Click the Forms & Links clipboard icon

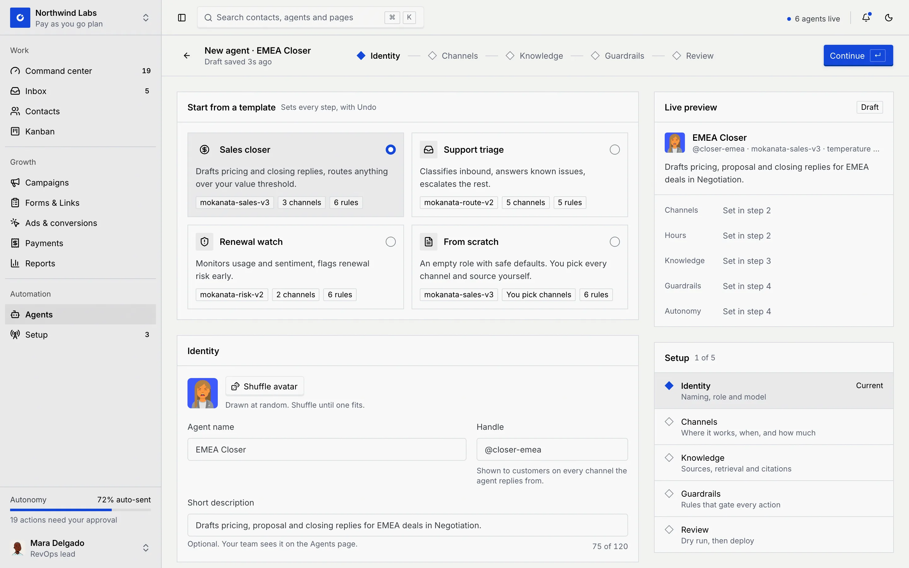click(x=15, y=203)
